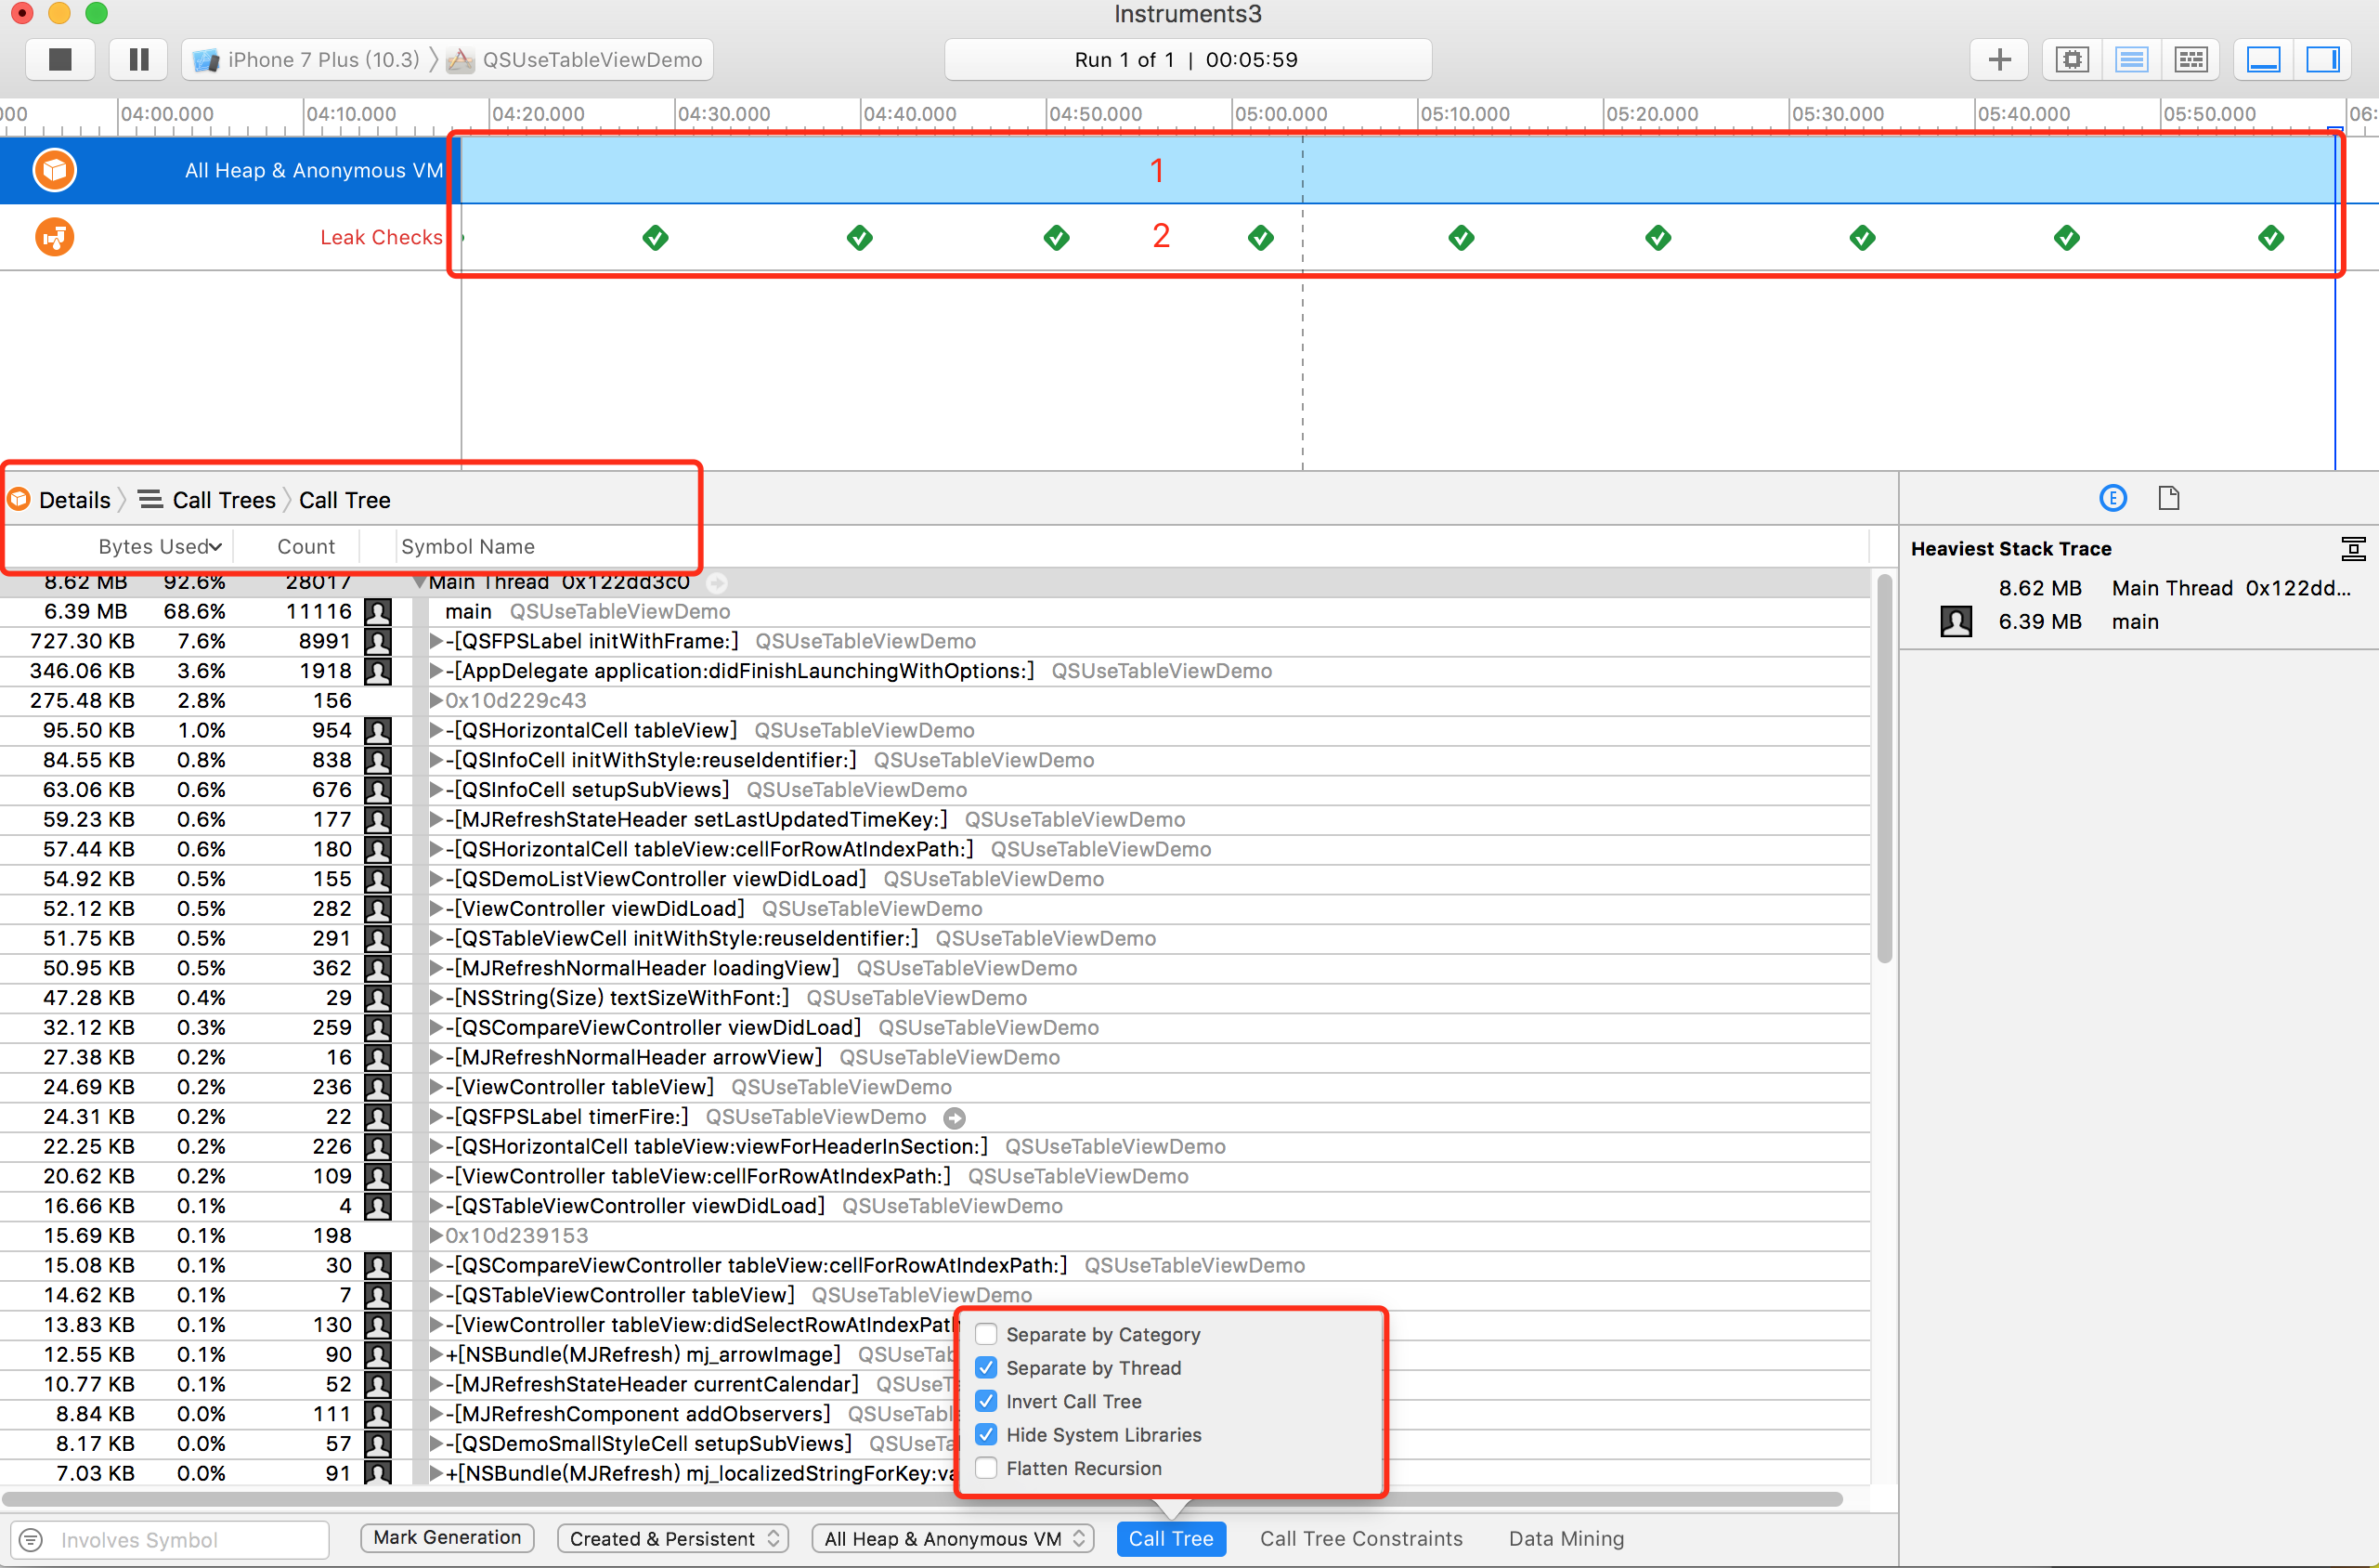Open All Heap & Anonymous VM dropdown

[x=953, y=1538]
